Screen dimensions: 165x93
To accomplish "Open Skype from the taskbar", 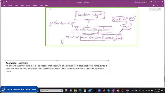I will [x=109, y=90].
